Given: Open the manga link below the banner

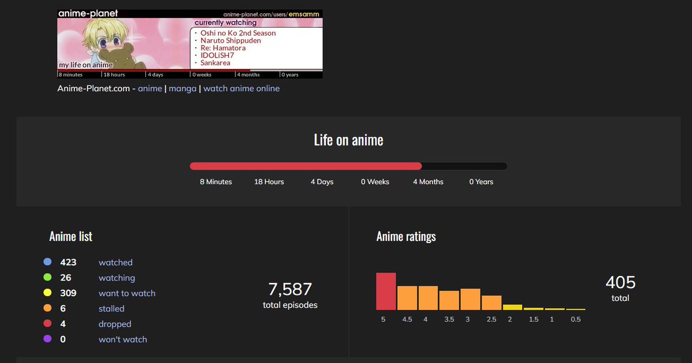Looking at the screenshot, I should point(183,88).
